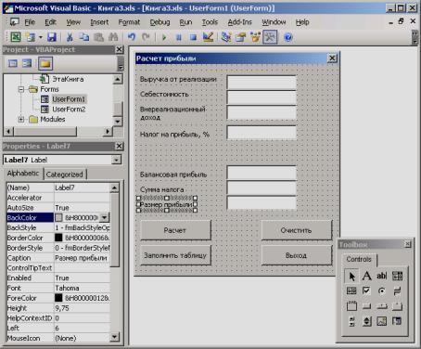Undo last action with toolbar arrow

pyautogui.click(x=132, y=37)
